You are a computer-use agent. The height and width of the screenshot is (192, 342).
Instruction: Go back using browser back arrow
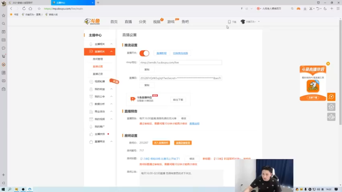coord(11,9)
